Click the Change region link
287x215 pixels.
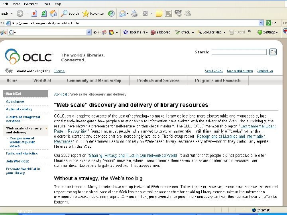coord(59,71)
